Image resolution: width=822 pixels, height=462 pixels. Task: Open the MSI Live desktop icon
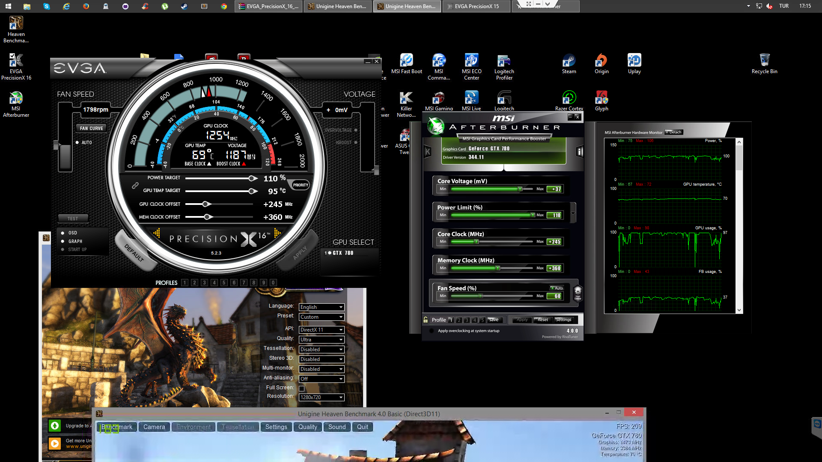click(x=471, y=101)
